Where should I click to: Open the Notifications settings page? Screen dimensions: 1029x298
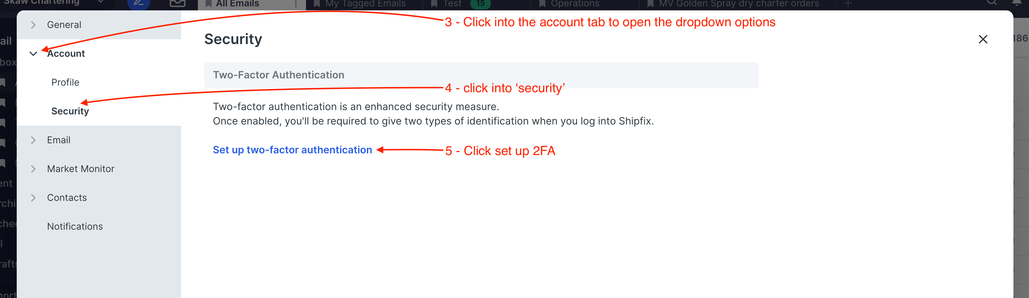[x=75, y=226]
